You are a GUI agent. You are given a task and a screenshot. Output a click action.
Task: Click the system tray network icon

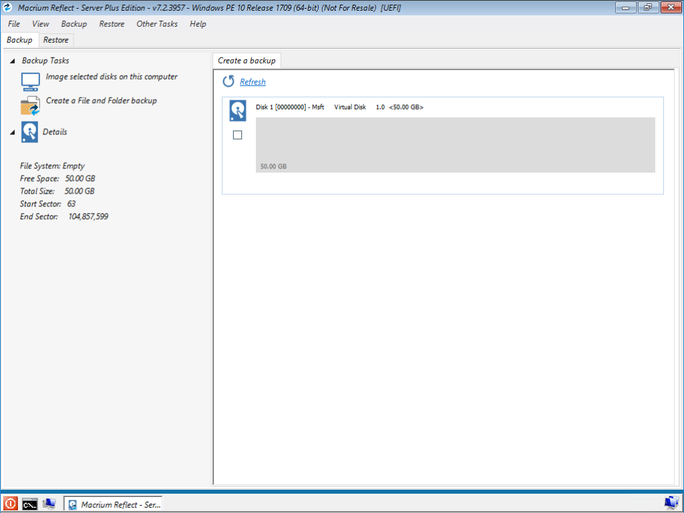(x=671, y=503)
